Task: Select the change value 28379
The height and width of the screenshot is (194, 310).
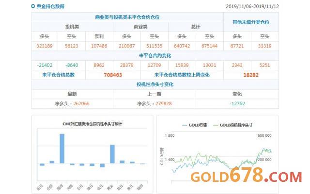Action: coord(127,65)
